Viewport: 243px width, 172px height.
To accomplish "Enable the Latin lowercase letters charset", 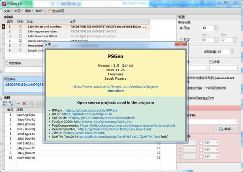I will (20, 36).
